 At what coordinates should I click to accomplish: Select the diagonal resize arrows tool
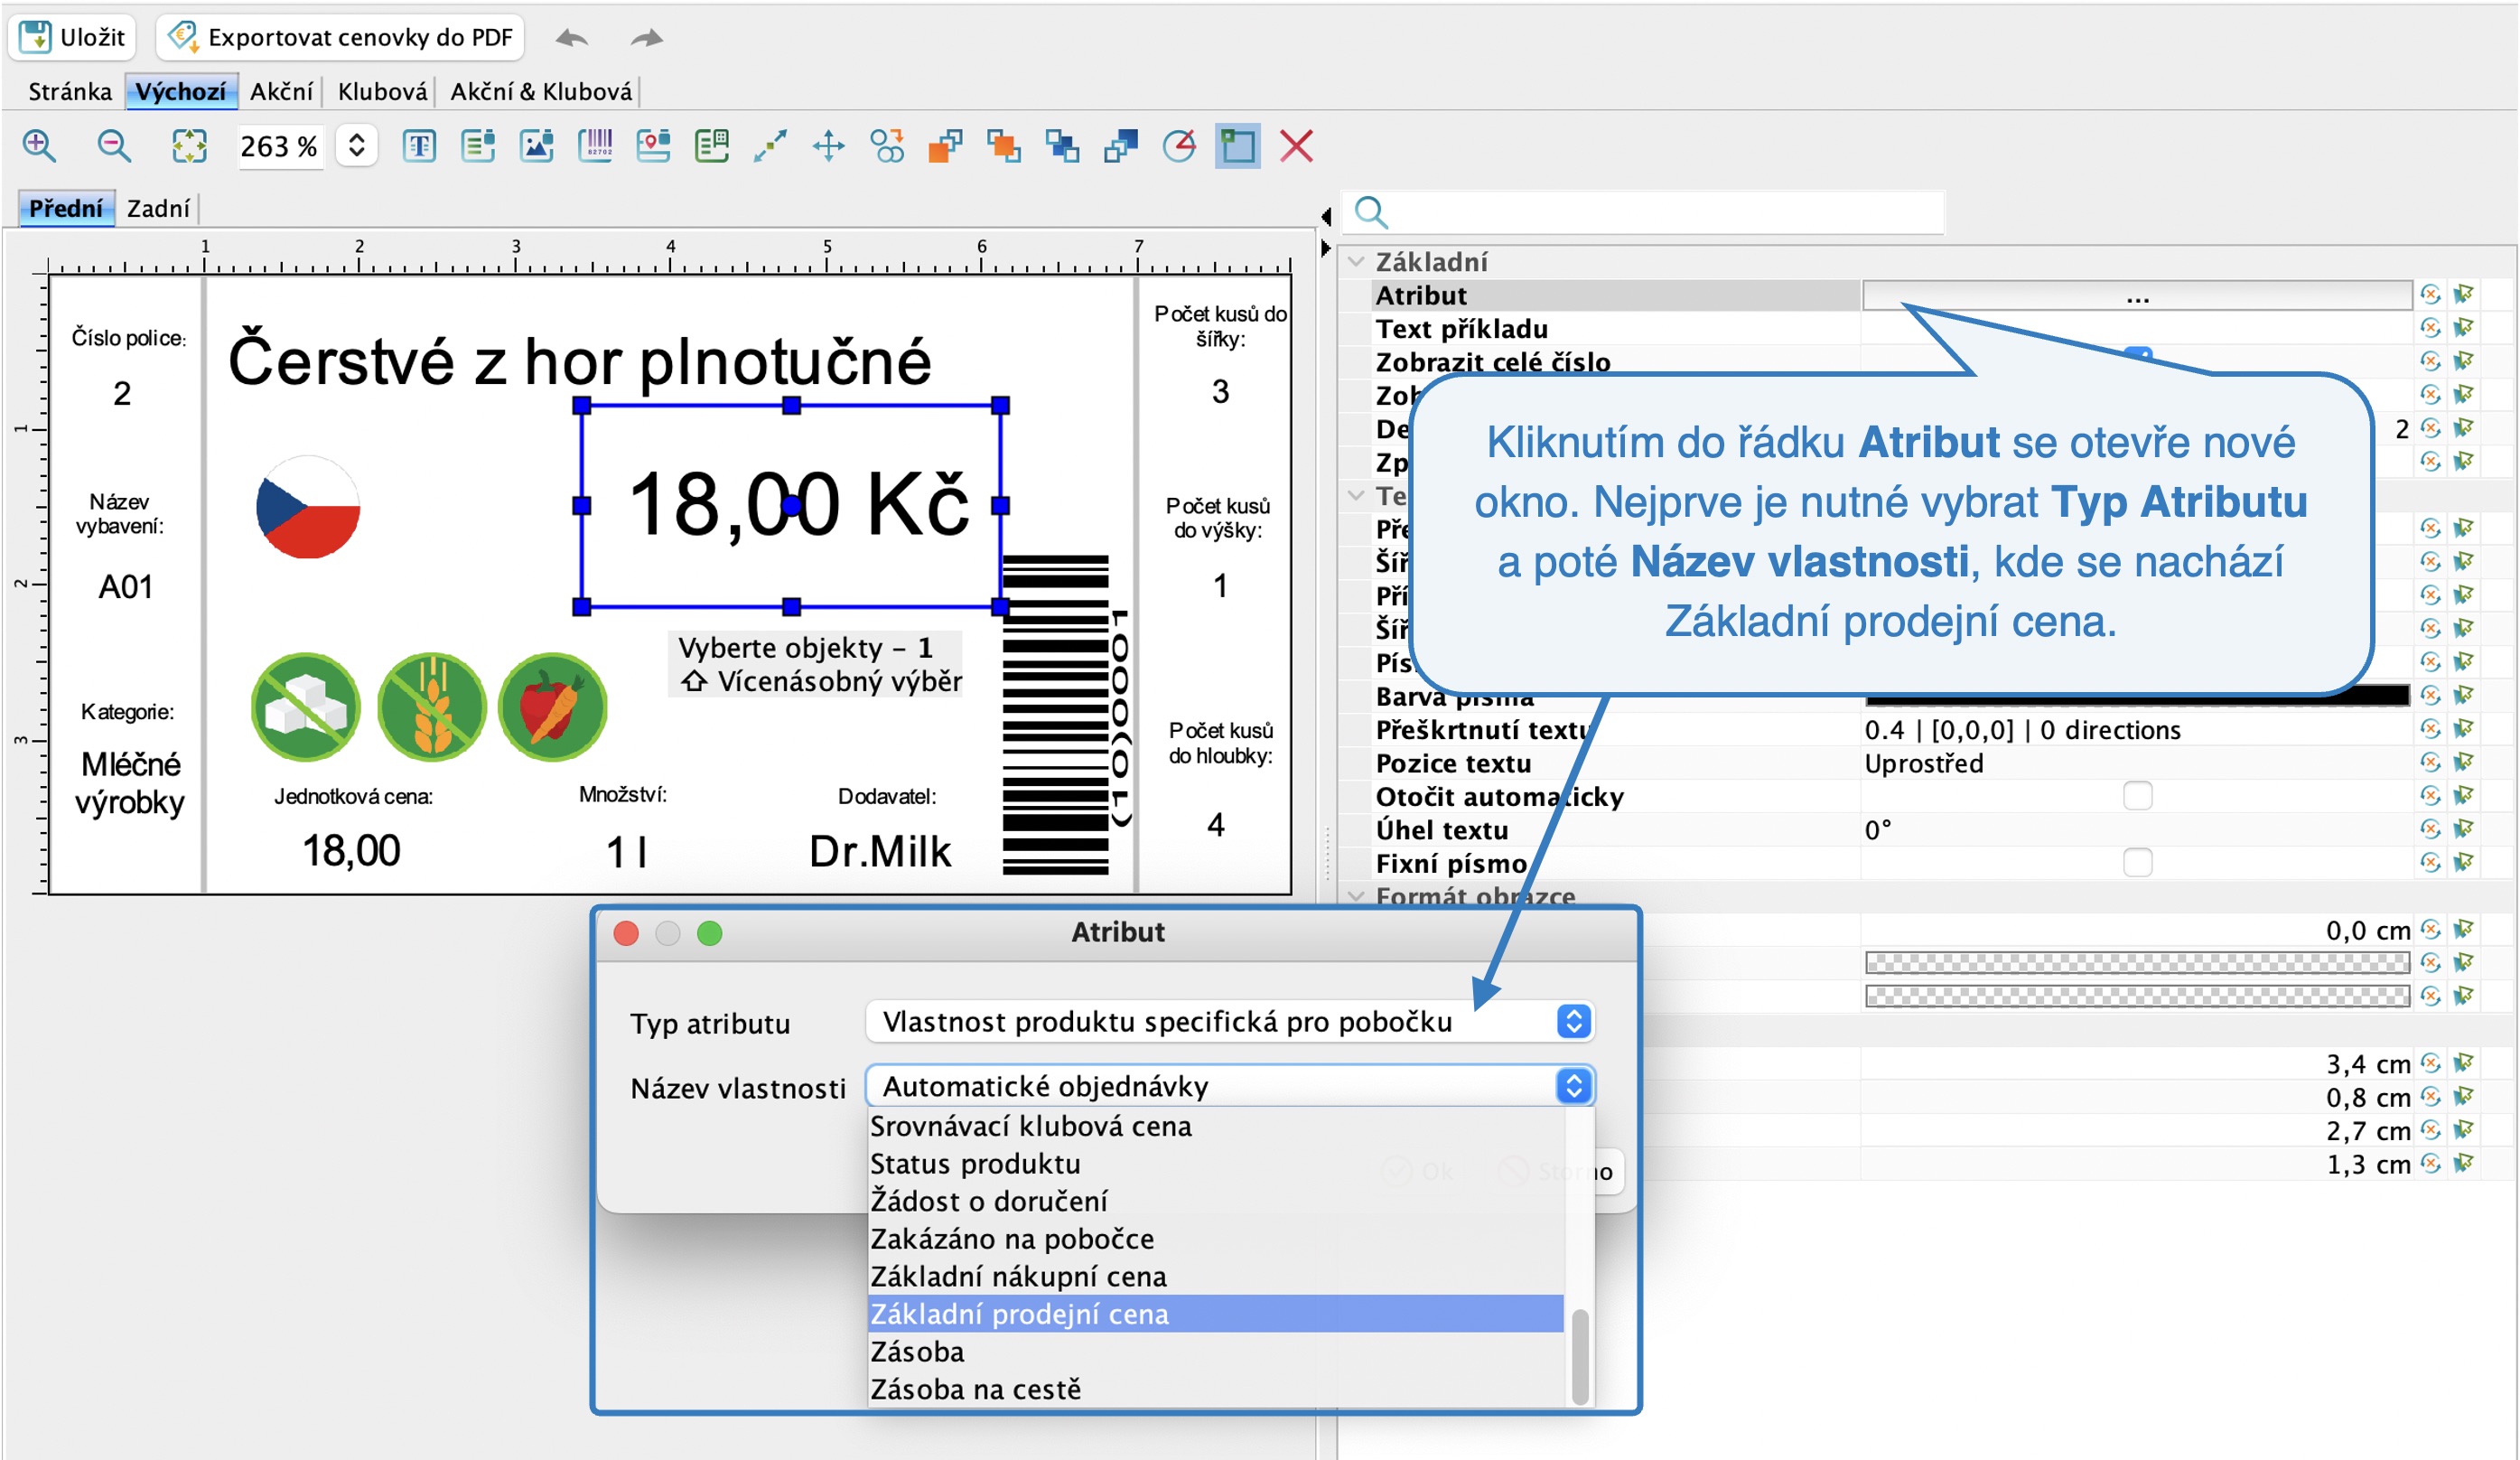tap(770, 146)
